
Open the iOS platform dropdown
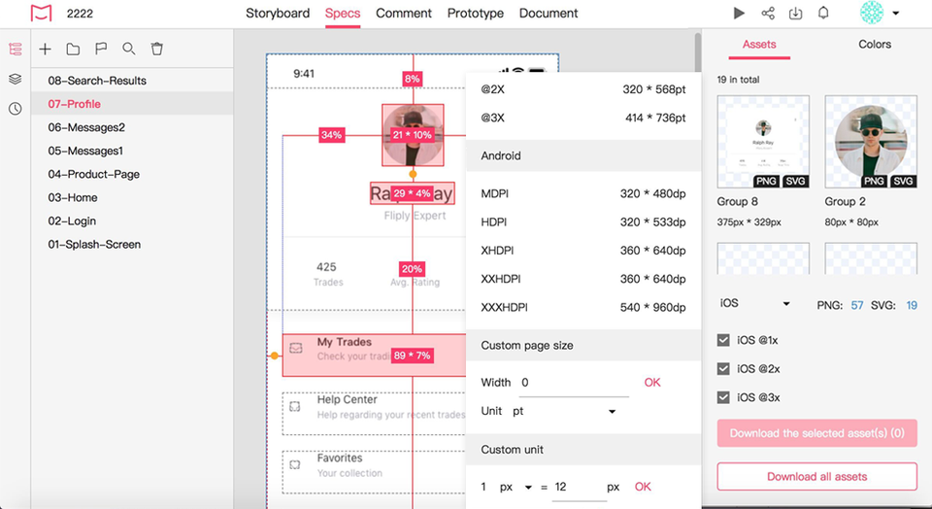click(754, 304)
